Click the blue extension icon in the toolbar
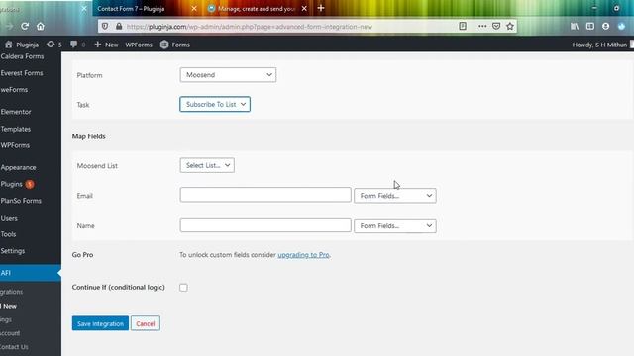This screenshot has height=356, width=634. tap(621, 27)
